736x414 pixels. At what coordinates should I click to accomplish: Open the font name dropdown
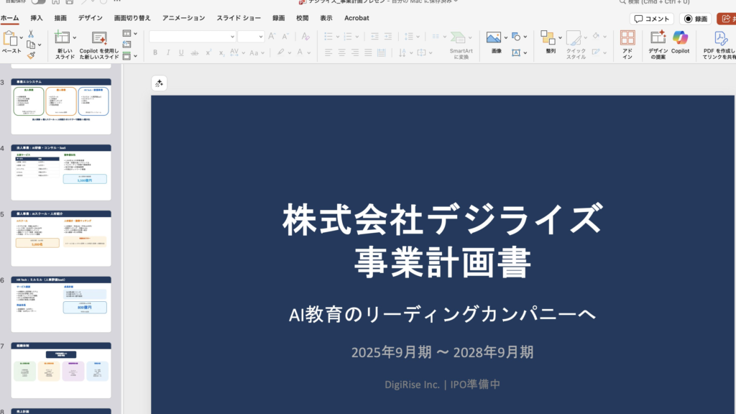pyautogui.click(x=232, y=37)
